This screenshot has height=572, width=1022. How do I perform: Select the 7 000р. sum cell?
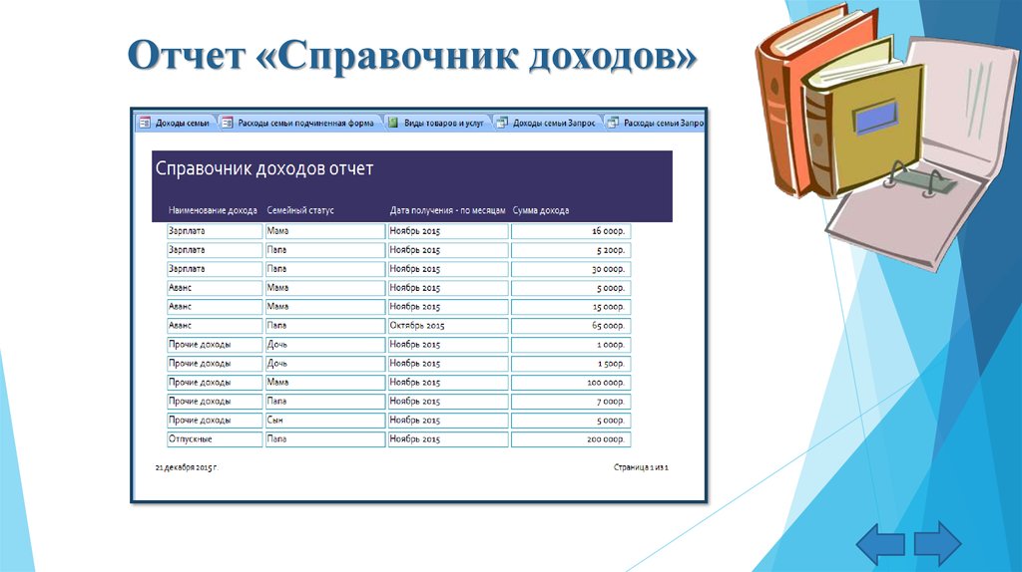pyautogui.click(x=571, y=402)
